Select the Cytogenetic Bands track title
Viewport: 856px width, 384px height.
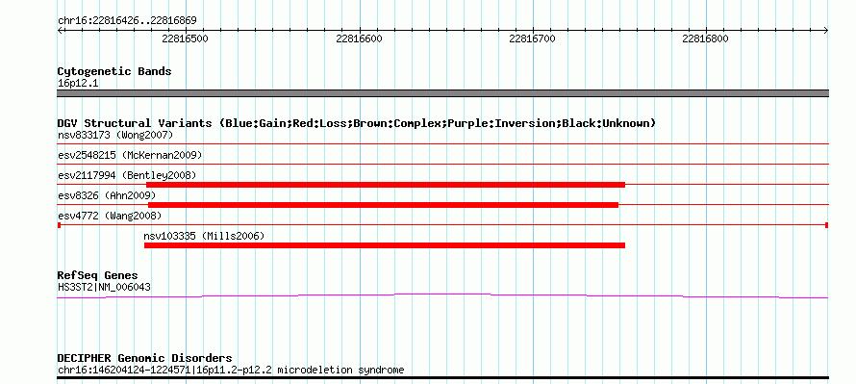[x=114, y=71]
